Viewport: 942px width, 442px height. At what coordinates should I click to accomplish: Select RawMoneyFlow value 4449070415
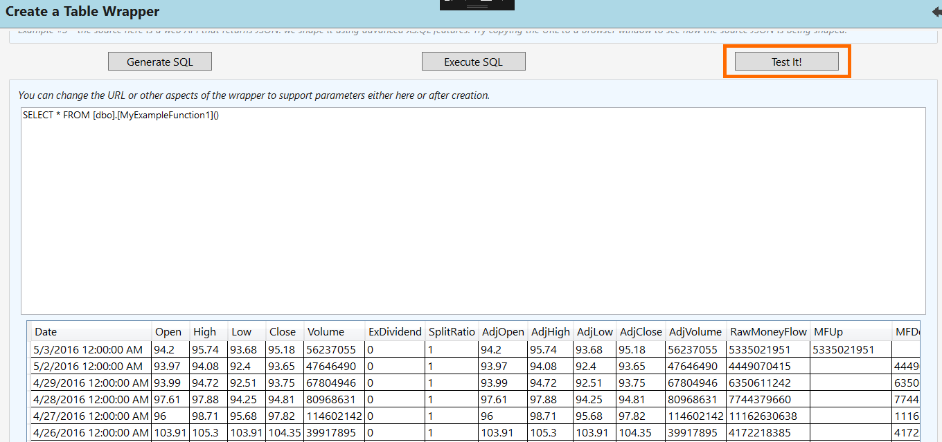769,366
